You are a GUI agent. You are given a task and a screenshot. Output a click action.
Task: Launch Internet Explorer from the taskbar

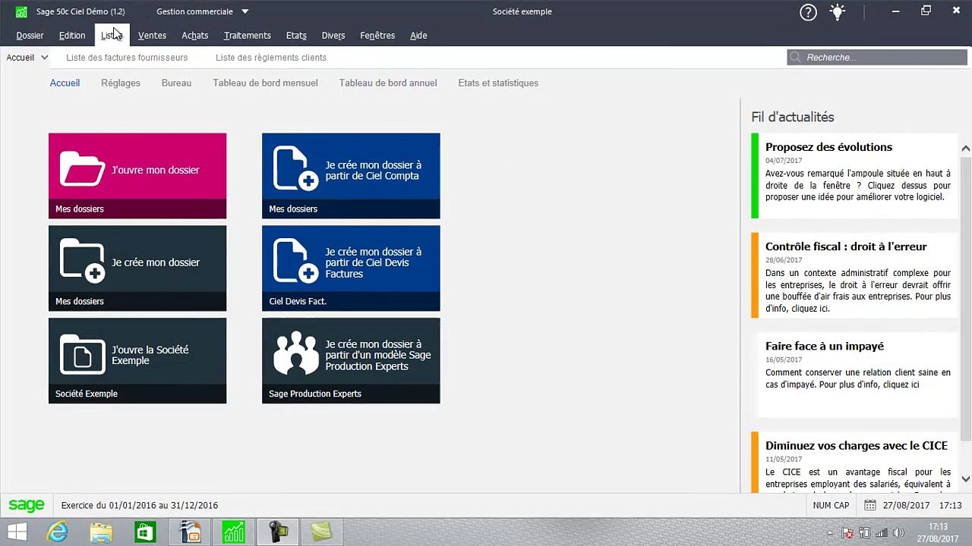click(58, 532)
